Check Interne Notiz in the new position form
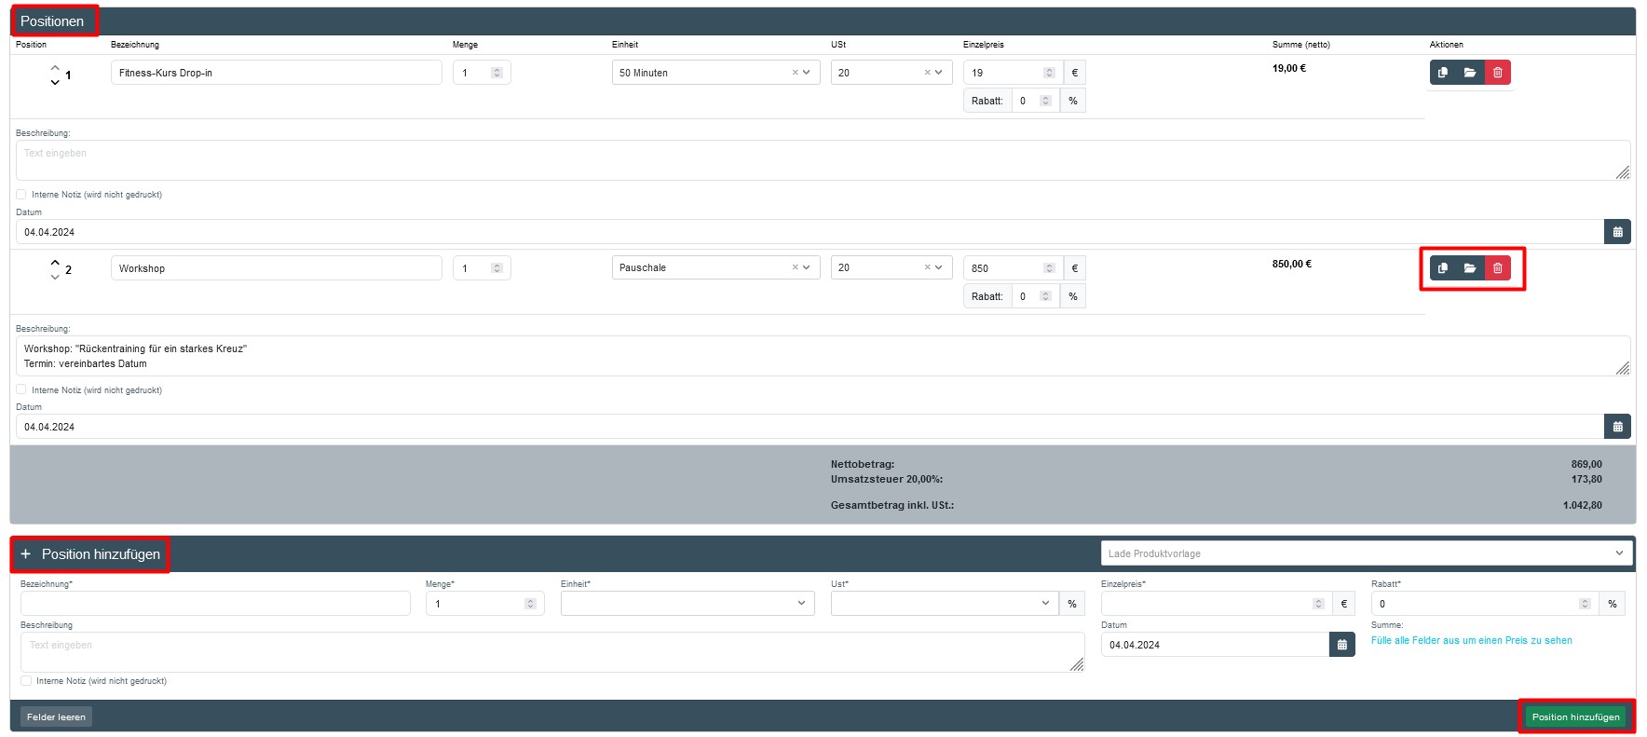This screenshot has height=737, width=1647. tap(26, 681)
